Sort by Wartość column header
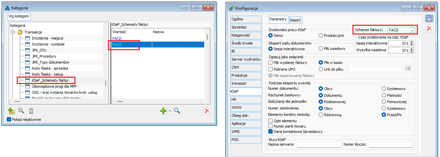This screenshot has height=157, width=440. click(x=131, y=31)
